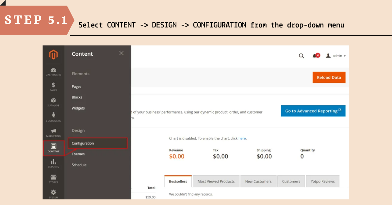Switch to Most Viewed Products tab
This screenshot has width=392, height=205.
[216, 181]
